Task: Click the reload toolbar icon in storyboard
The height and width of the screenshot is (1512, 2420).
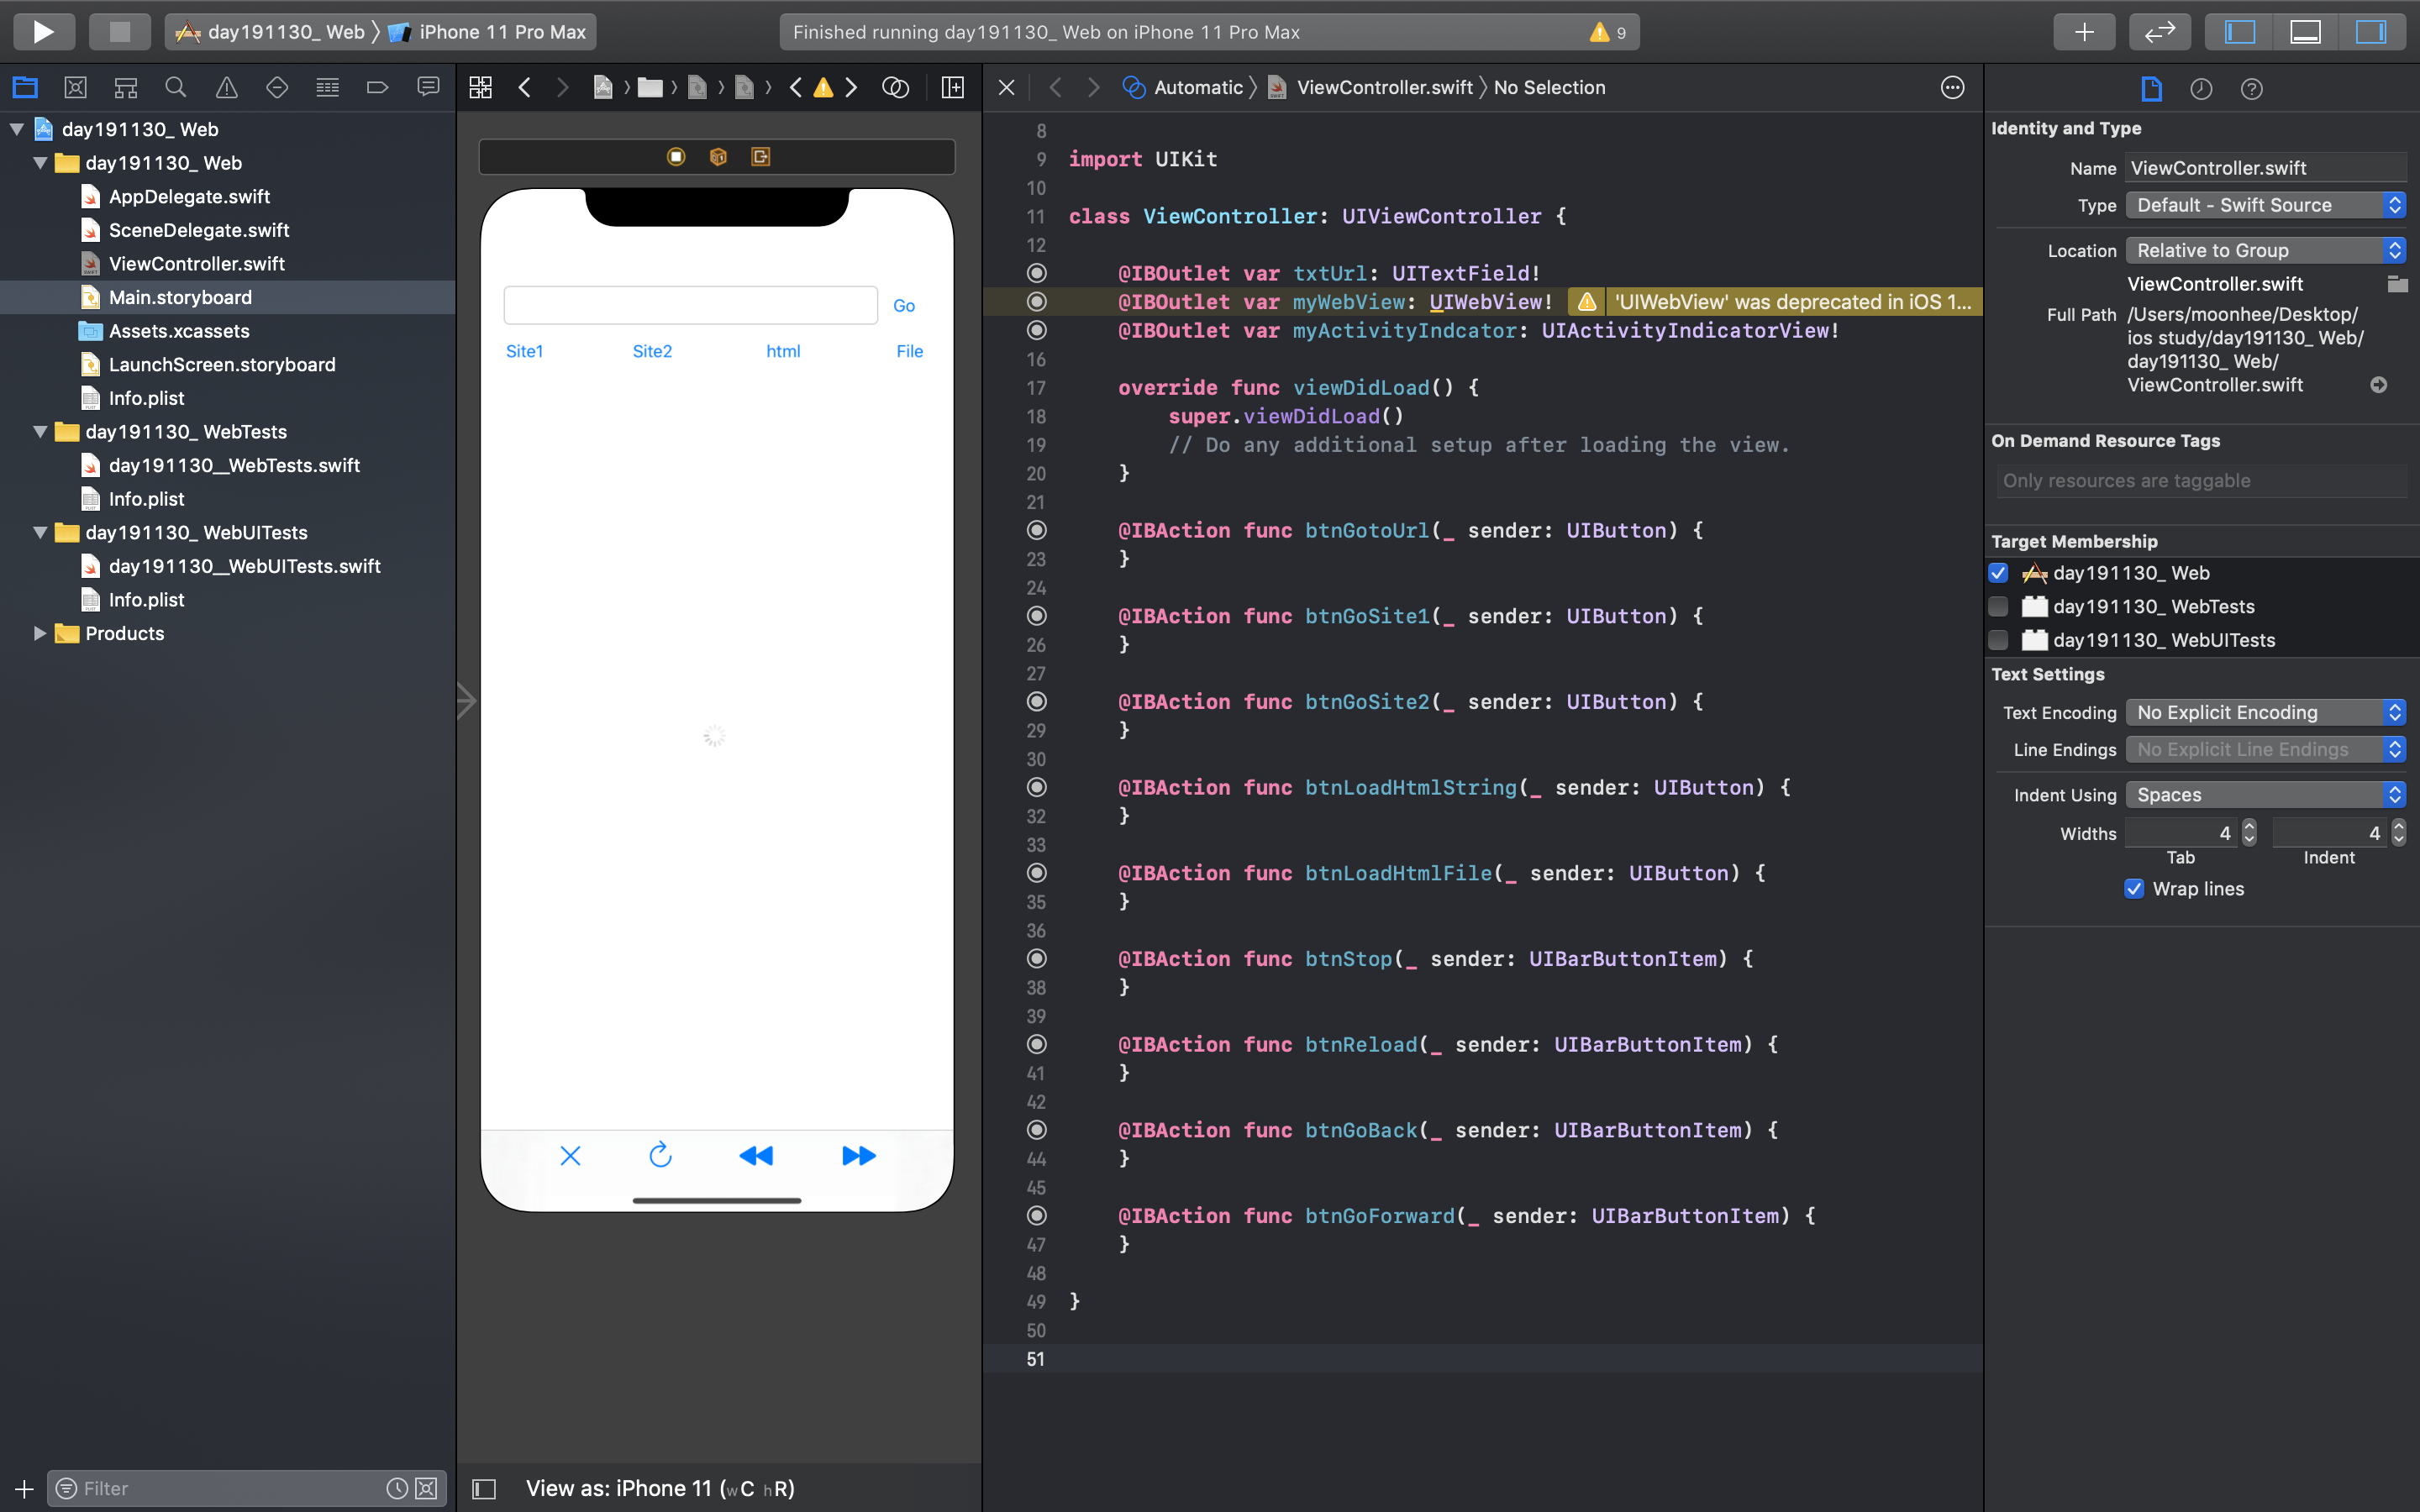Action: [x=660, y=1156]
